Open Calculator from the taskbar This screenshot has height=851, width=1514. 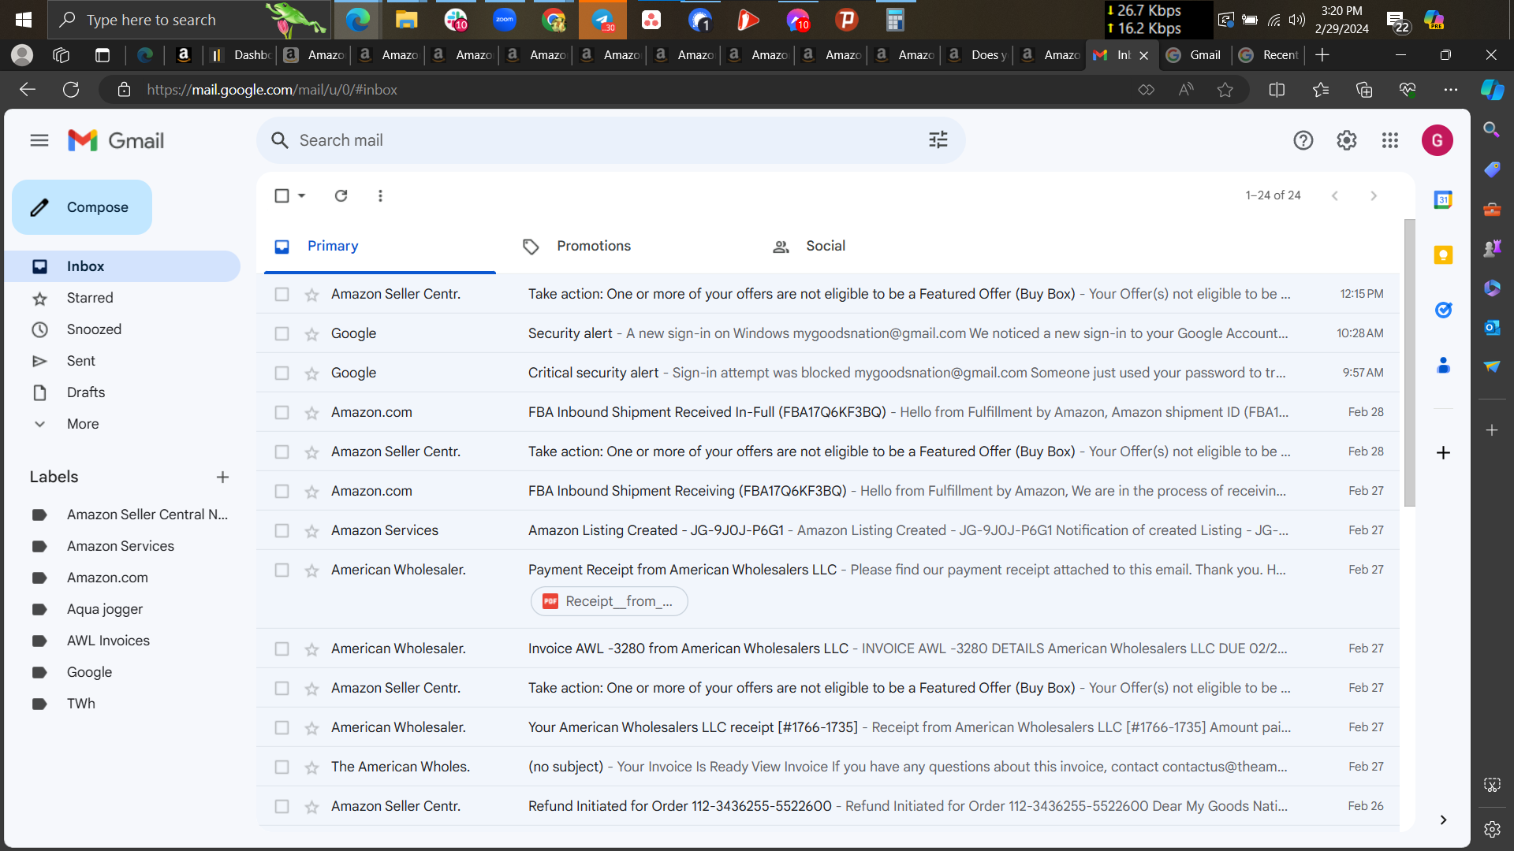[x=894, y=20]
